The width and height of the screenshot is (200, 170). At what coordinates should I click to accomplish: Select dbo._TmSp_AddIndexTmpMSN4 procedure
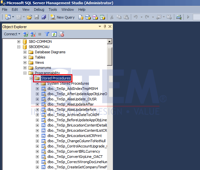(x=72, y=89)
